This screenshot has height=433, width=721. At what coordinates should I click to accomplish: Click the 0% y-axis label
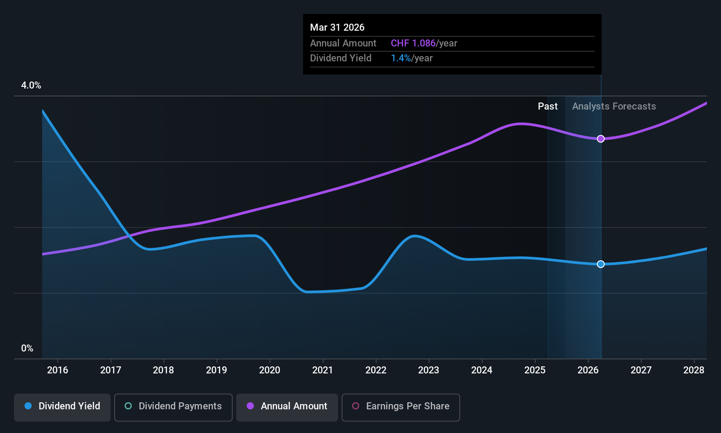pos(27,348)
